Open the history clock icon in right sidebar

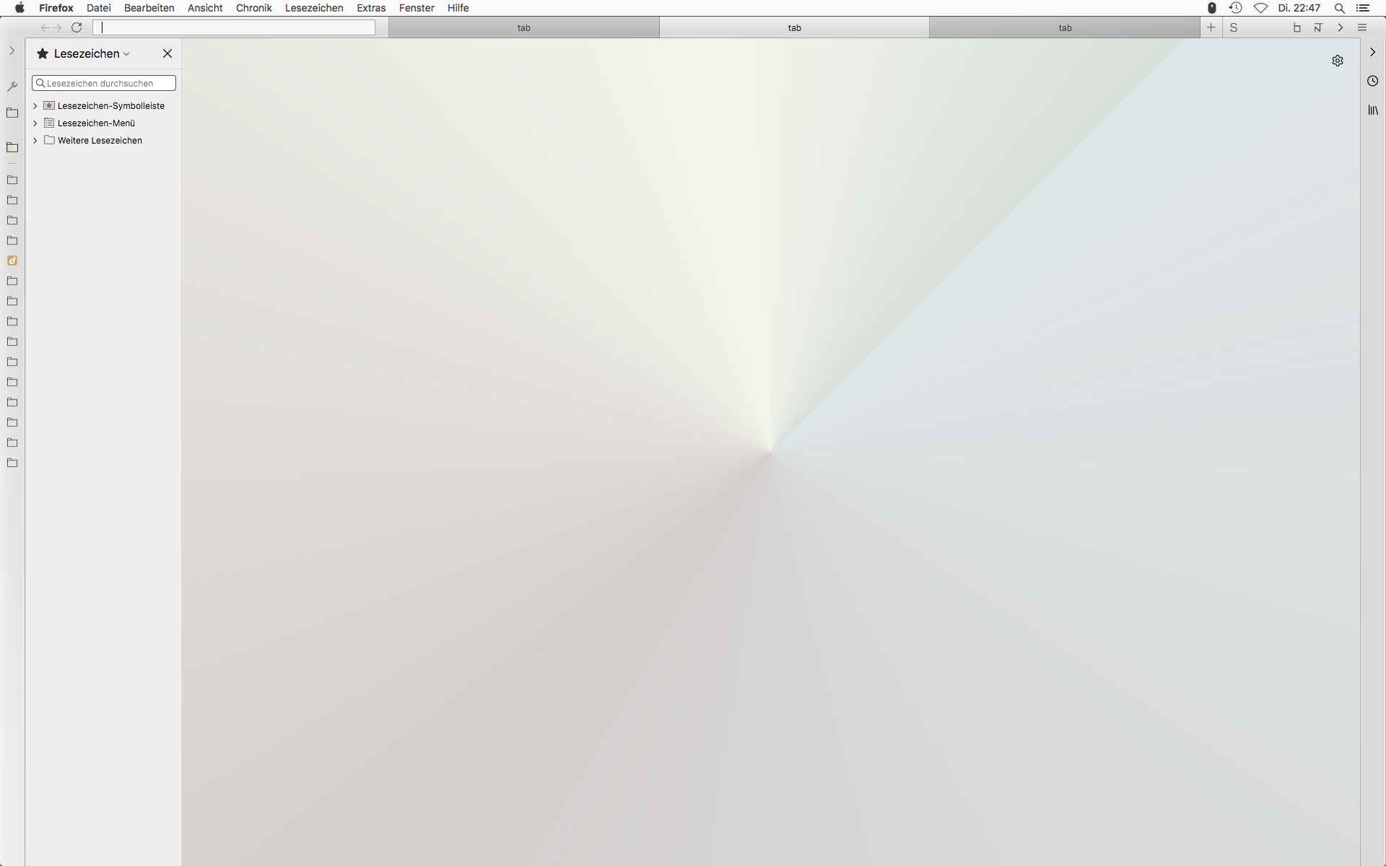tap(1372, 81)
